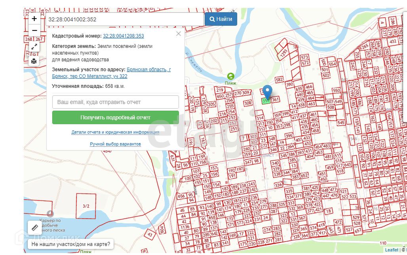Image resolution: width=407 pixels, height=255 pixels.
Task: Click Получить подробный отчет button
Action: click(x=115, y=117)
